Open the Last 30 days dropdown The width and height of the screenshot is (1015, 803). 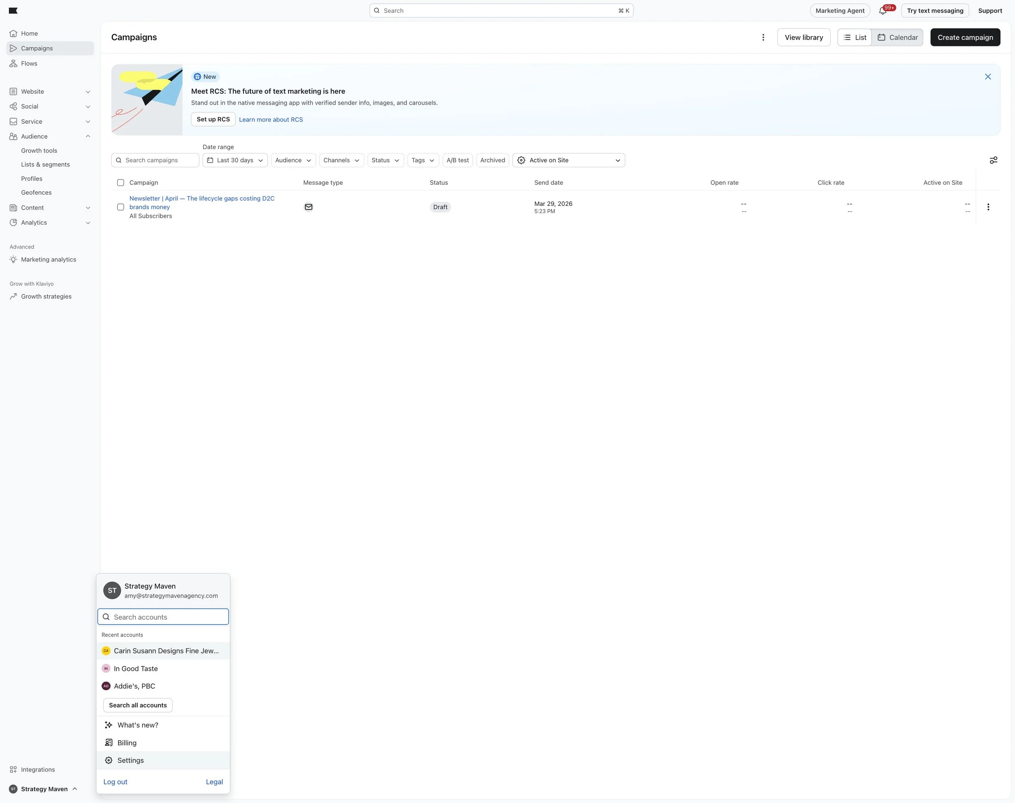point(235,160)
